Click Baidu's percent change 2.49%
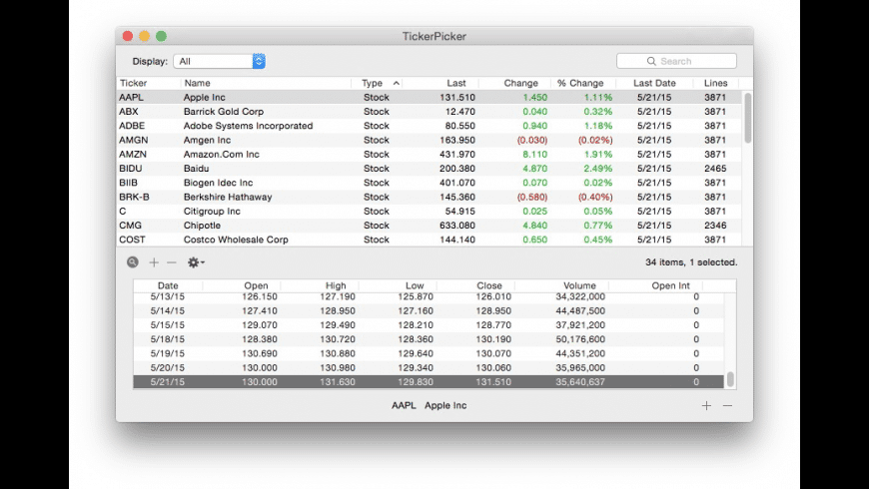This screenshot has height=489, width=869. (598, 169)
